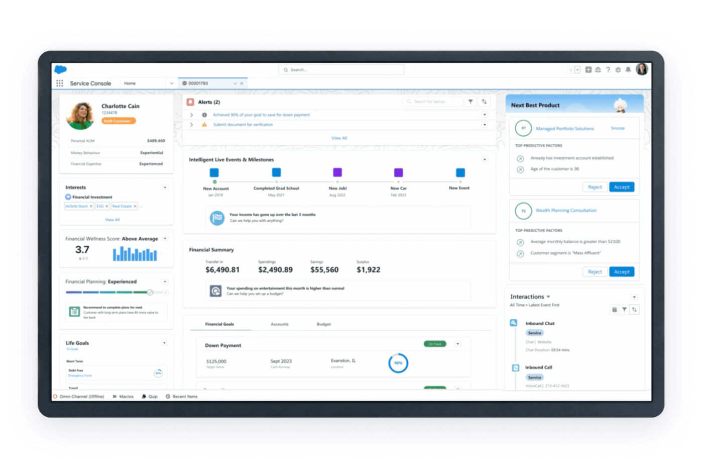Click the Alerts sort arrows icon
703x469 pixels.
click(485, 102)
